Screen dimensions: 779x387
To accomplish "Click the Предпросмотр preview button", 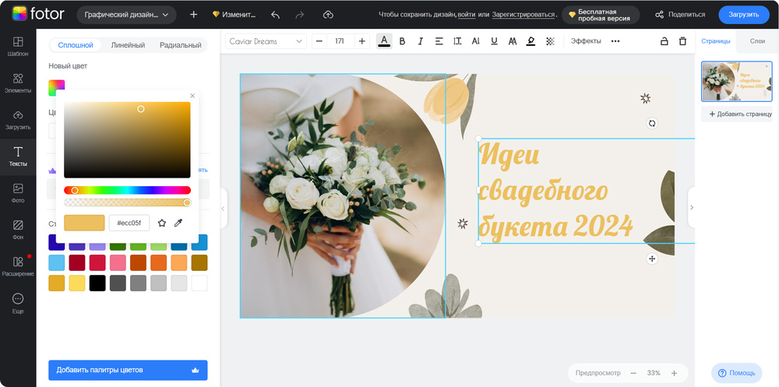I will tap(597, 373).
